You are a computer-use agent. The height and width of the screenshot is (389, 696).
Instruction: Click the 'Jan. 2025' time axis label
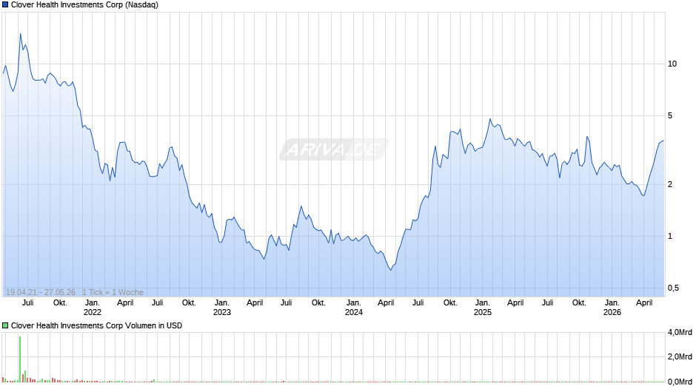(x=483, y=308)
